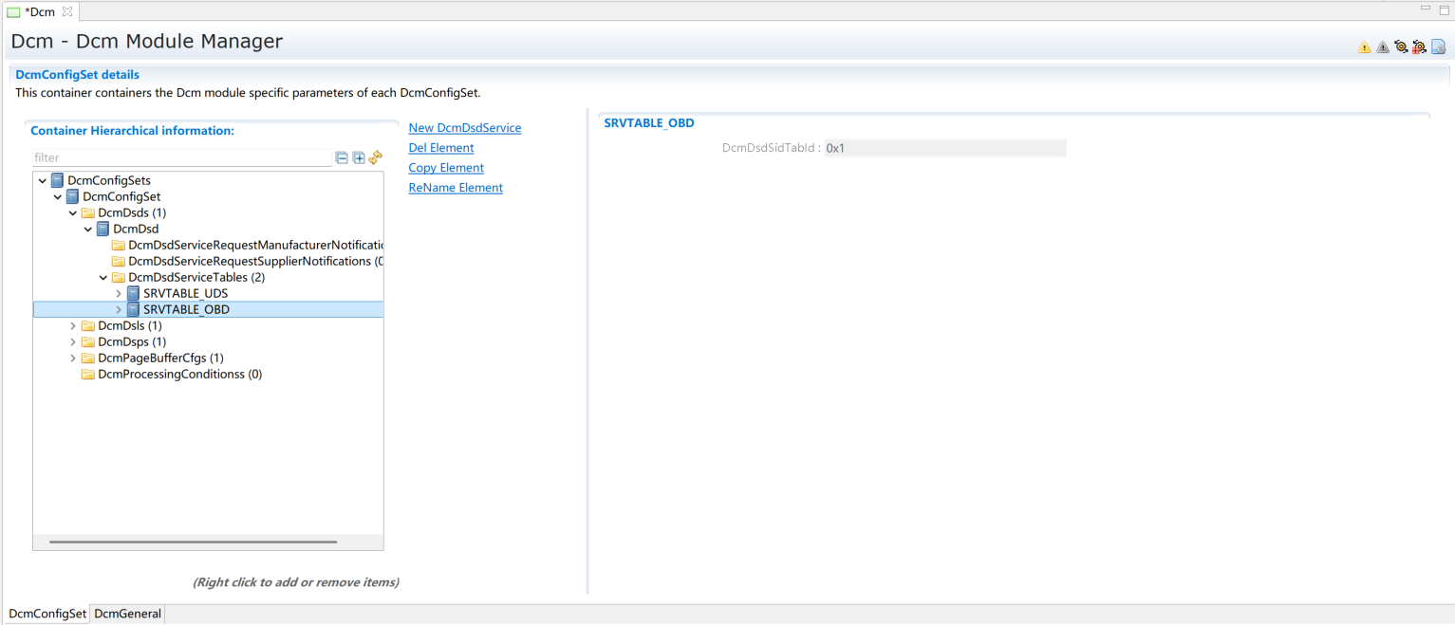Click the horizontal scrollbar in tree panel
The image size is (1455, 625).
point(193,542)
